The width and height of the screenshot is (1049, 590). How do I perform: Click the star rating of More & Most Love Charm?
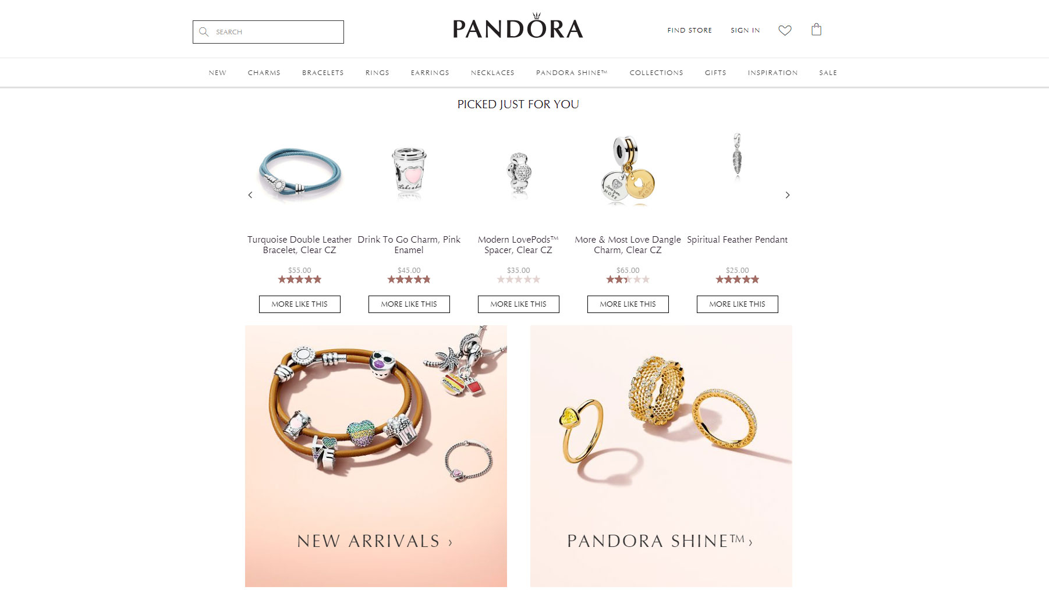[x=628, y=279]
